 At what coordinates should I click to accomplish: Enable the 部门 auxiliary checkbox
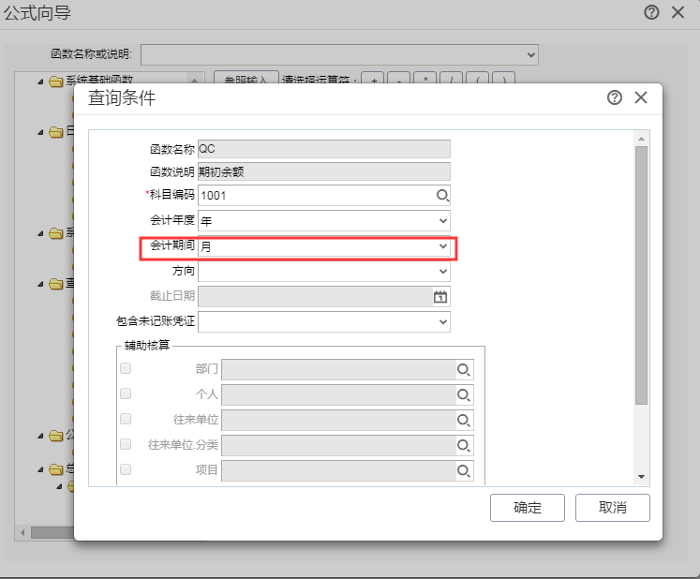pos(126,368)
